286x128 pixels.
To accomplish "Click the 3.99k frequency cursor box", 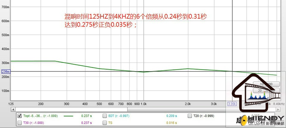I will pyautogui.click(x=232, y=104).
